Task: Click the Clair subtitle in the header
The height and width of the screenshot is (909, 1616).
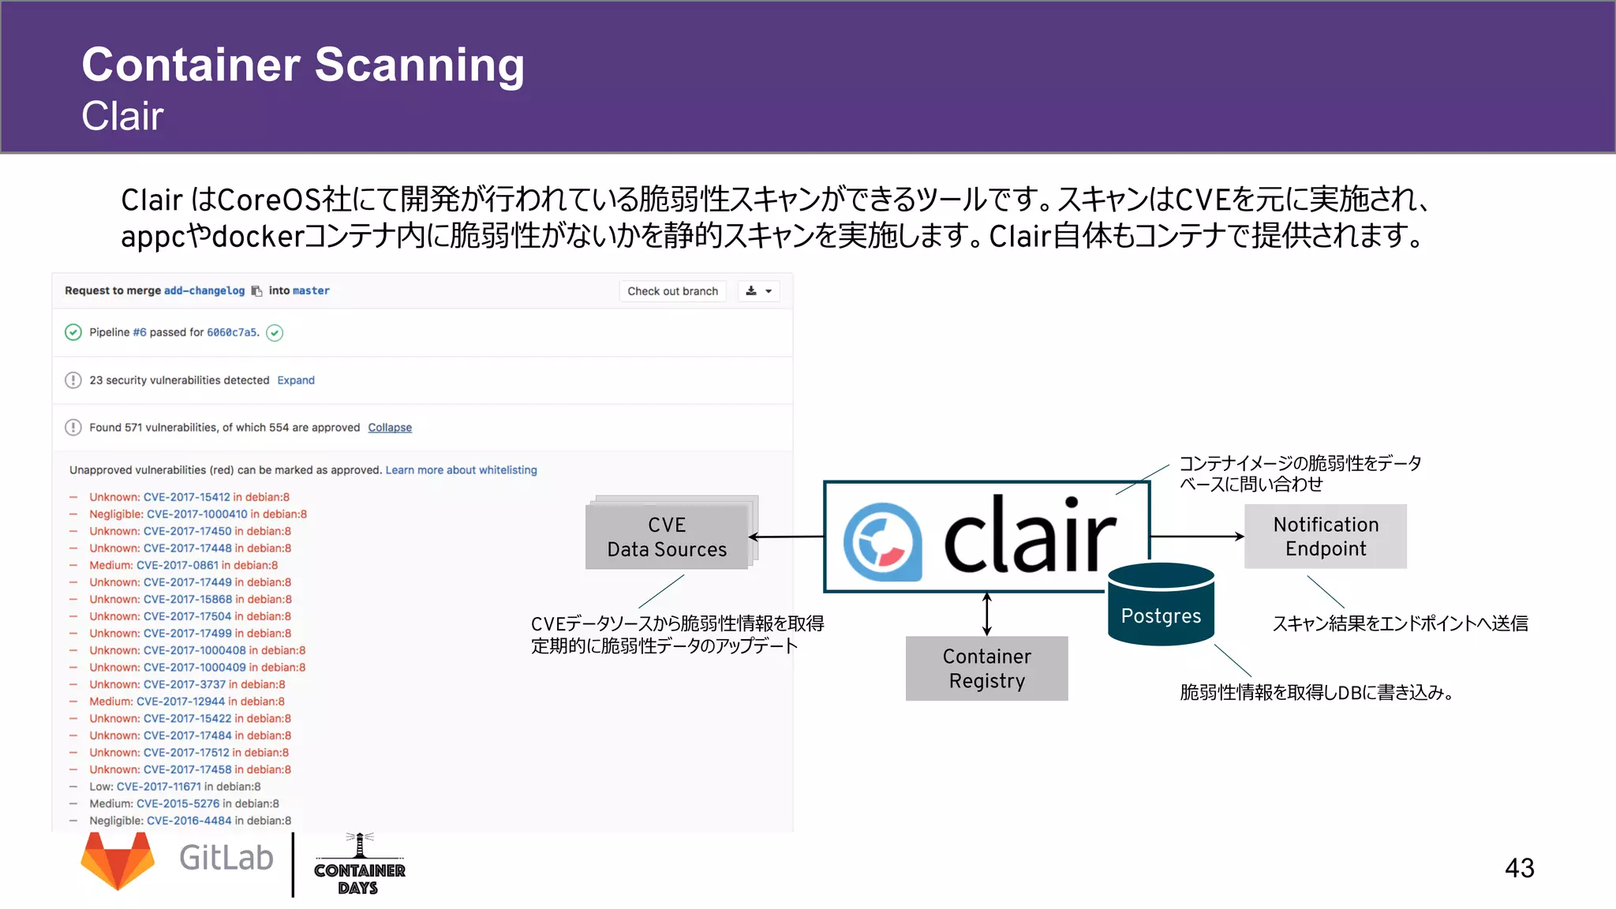Action: click(x=122, y=116)
